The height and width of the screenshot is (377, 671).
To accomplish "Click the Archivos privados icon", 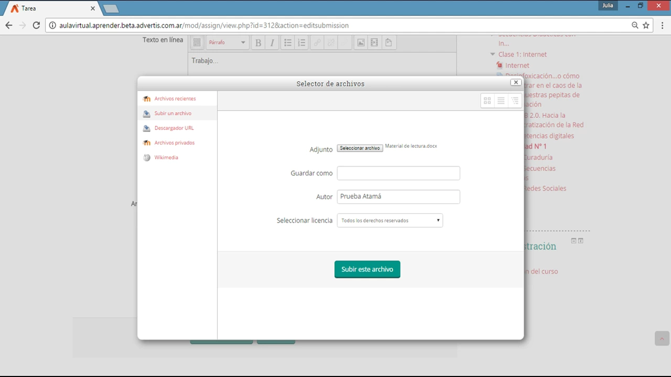I will (147, 143).
